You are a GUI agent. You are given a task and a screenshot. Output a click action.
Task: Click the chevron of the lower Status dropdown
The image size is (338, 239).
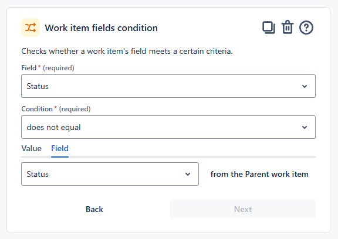(188, 174)
